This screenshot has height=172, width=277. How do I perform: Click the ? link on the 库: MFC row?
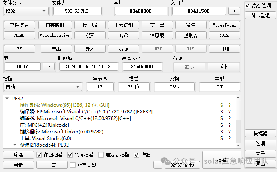pyautogui.click(x=230, y=125)
